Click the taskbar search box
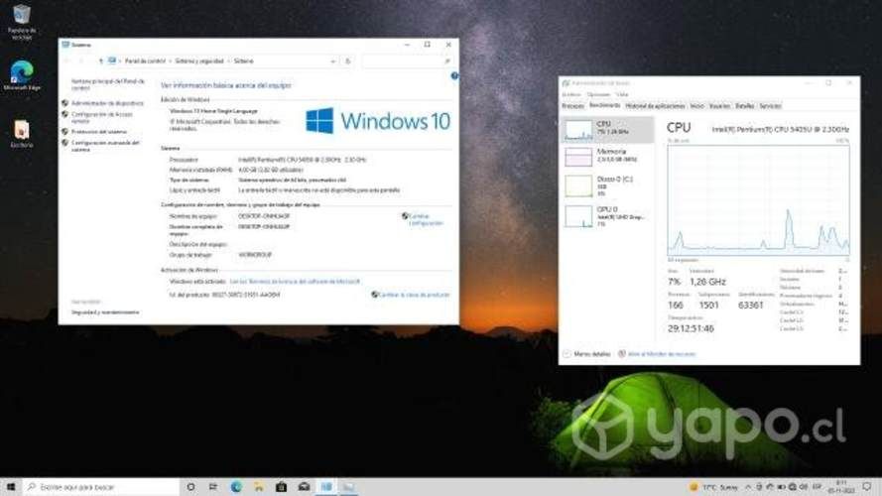882x496 pixels. coord(99,487)
